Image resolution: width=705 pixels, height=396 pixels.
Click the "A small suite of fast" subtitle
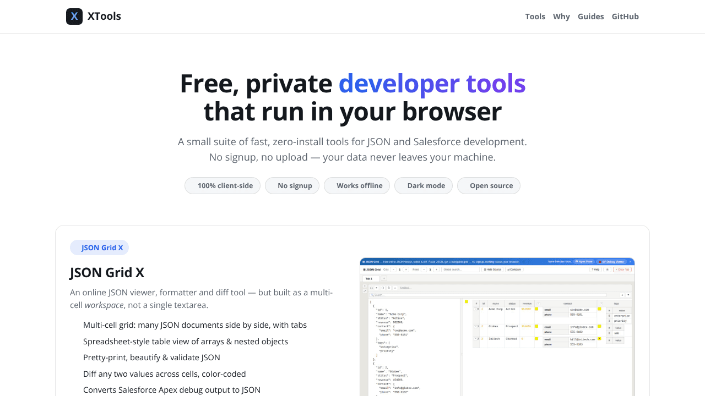click(x=352, y=142)
